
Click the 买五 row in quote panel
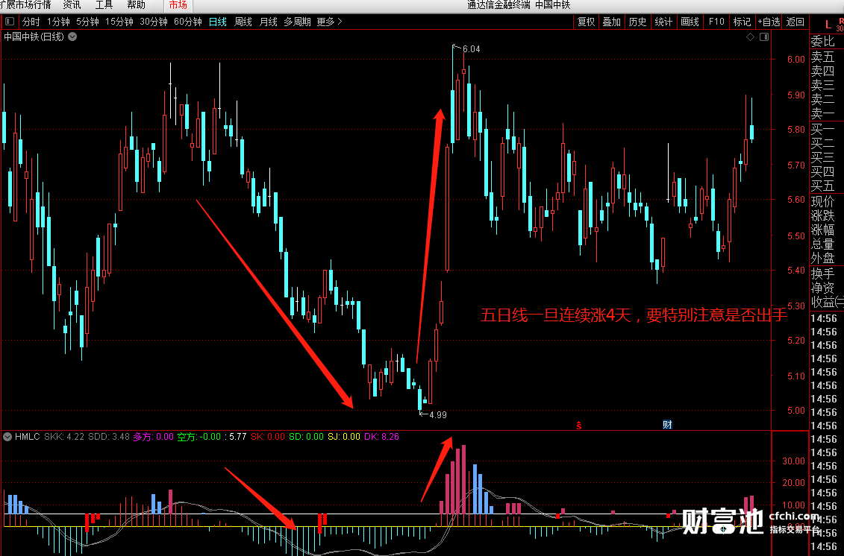point(822,186)
